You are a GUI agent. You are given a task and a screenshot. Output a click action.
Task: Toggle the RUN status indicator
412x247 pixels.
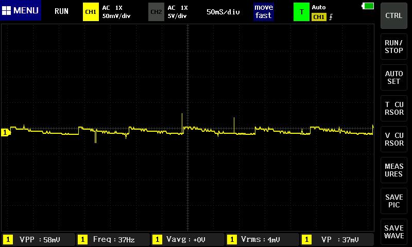coord(61,11)
